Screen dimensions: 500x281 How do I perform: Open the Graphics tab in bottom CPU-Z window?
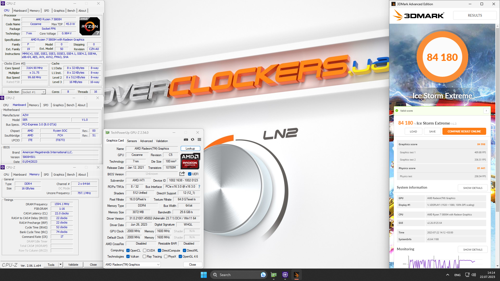(59, 175)
